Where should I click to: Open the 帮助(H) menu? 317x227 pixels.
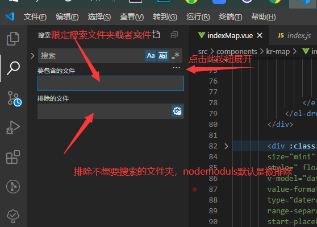pyautogui.click(x=264, y=17)
